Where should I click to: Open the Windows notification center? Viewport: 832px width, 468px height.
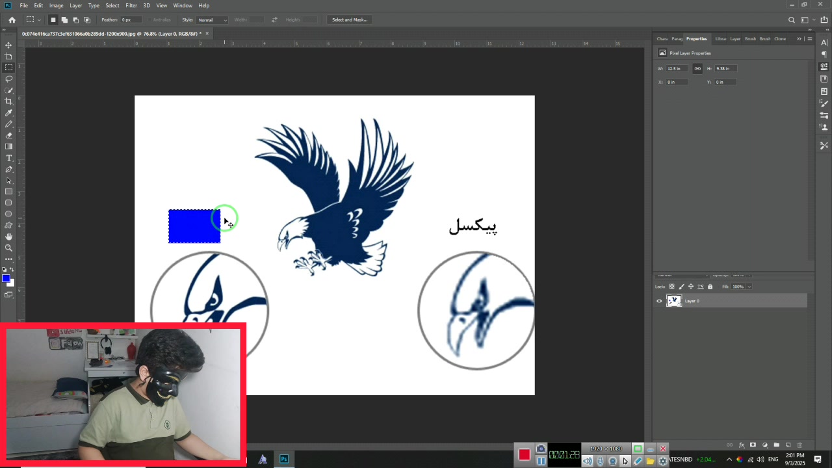coord(818,460)
